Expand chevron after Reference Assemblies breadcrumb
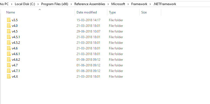 [108, 4]
